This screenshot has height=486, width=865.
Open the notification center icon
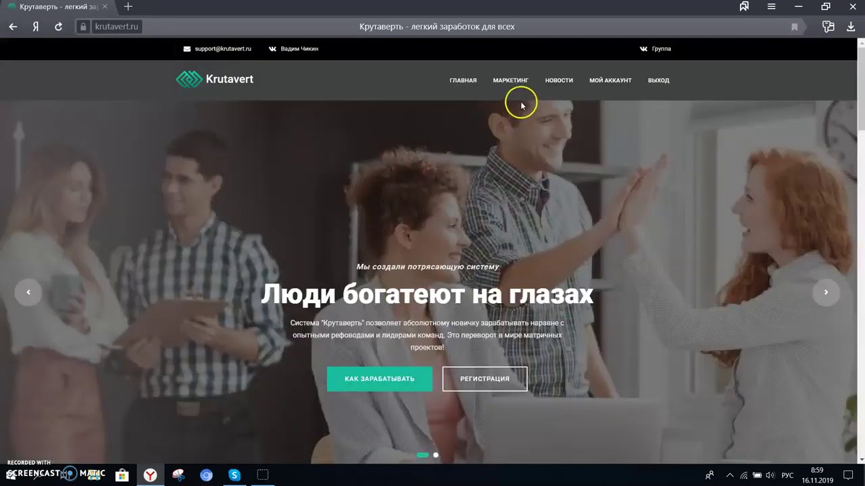[x=848, y=475]
